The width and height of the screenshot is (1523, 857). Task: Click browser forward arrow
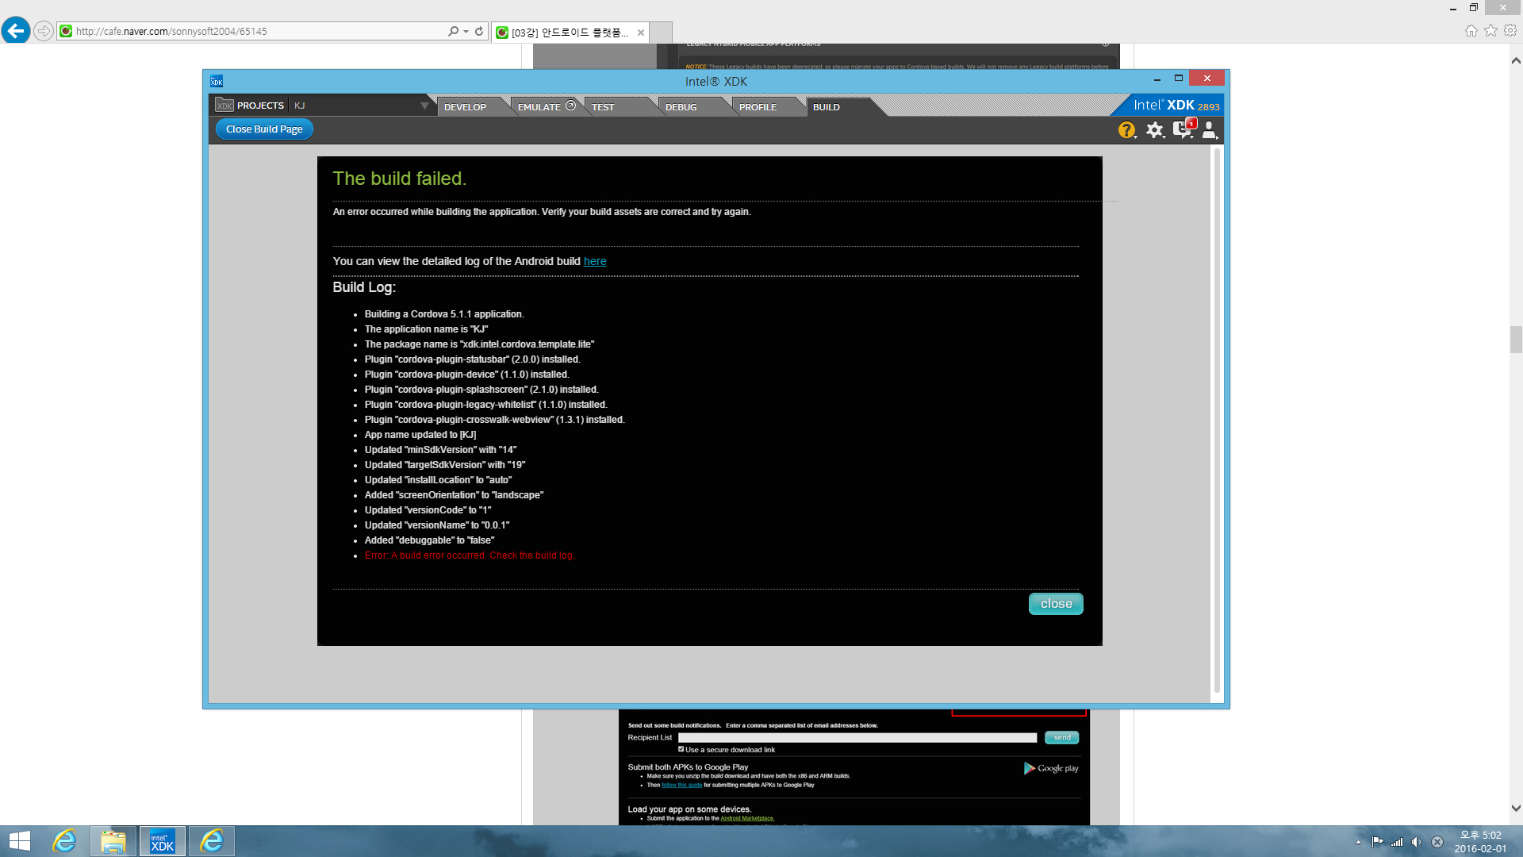pos(44,31)
